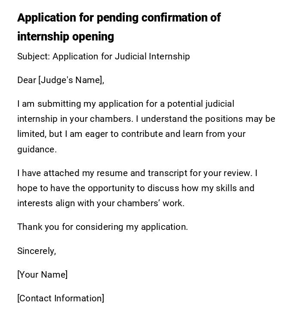301x325 pixels.
Task: Click the "Sincerely," closing
Action: [x=37, y=251]
